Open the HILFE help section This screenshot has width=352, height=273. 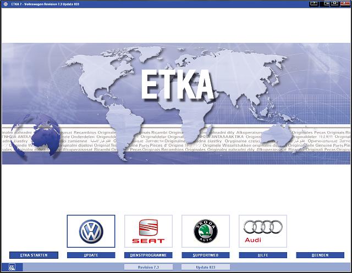(263, 255)
